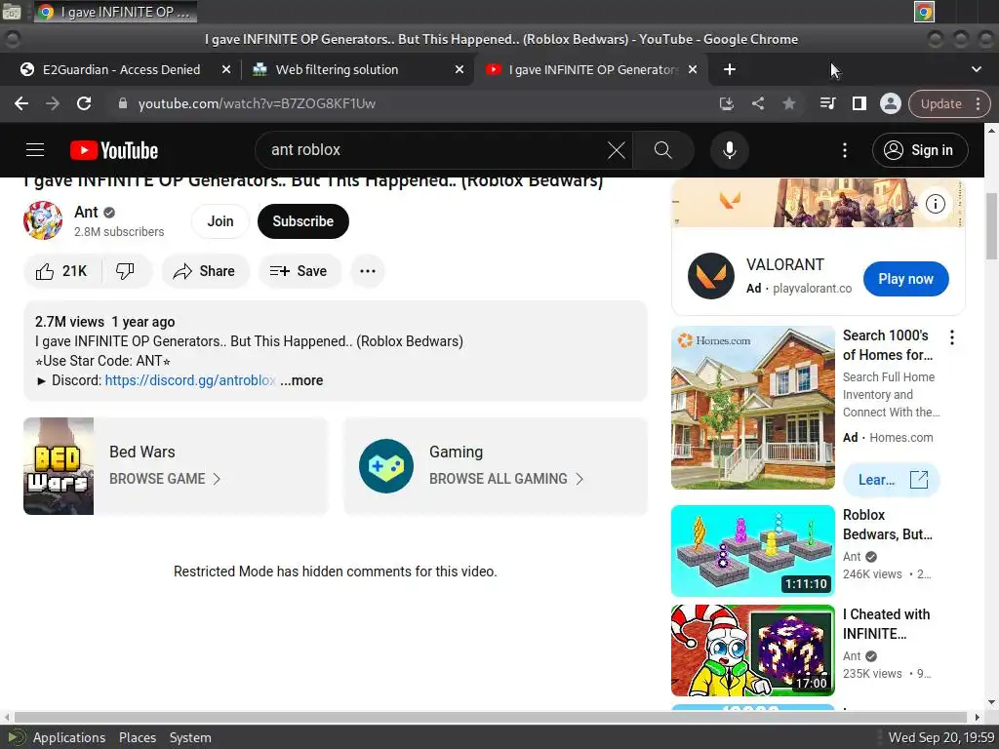Open the Discord invite link
This screenshot has width=999, height=749.
pos(190,381)
